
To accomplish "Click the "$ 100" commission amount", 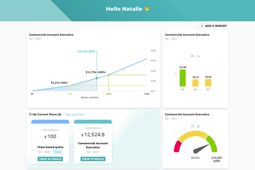I will [x=50, y=137].
